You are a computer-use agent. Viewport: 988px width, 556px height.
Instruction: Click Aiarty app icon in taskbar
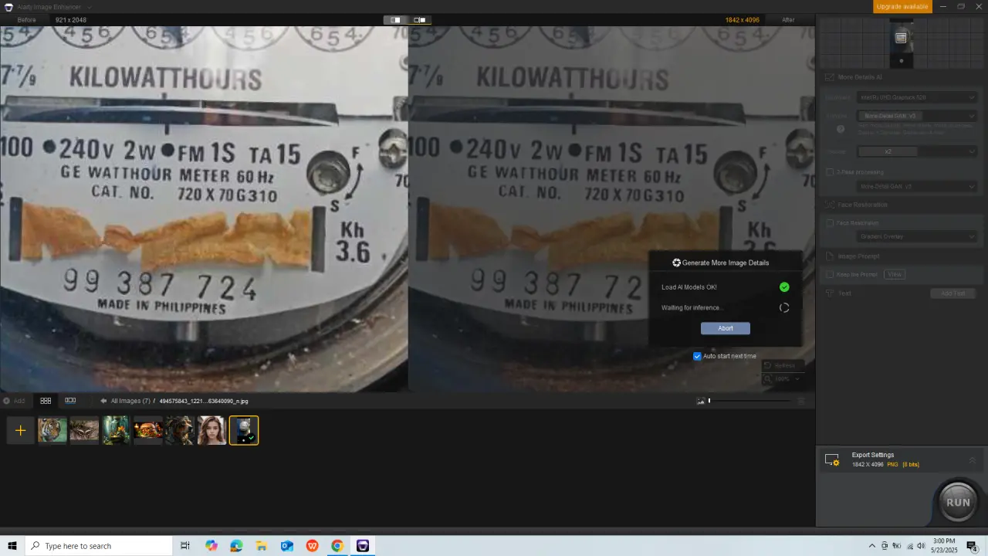[363, 546]
